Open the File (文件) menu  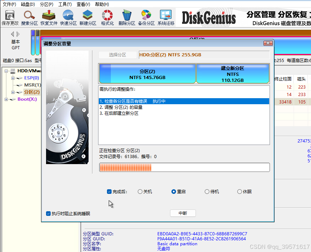[x=9, y=4]
